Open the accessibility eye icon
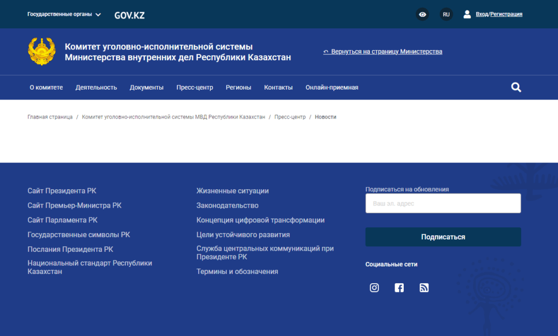558x336 pixels. [x=422, y=14]
